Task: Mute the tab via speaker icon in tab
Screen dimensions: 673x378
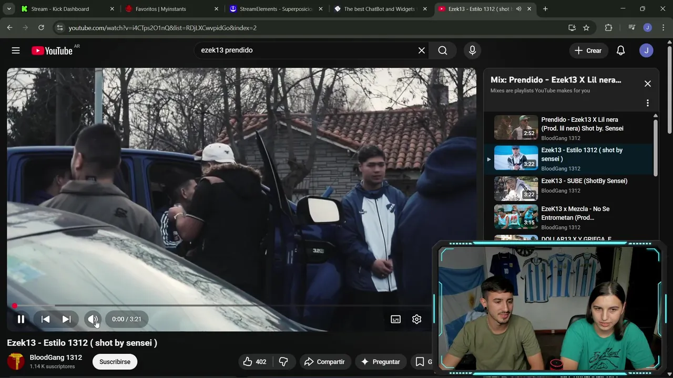Action: pos(518,9)
